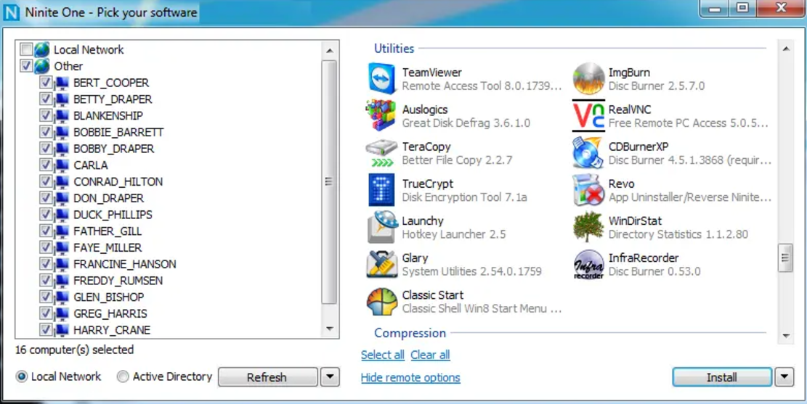Select the Auslogics defrag icon
Image resolution: width=807 pixels, height=404 pixels.
pos(381,115)
